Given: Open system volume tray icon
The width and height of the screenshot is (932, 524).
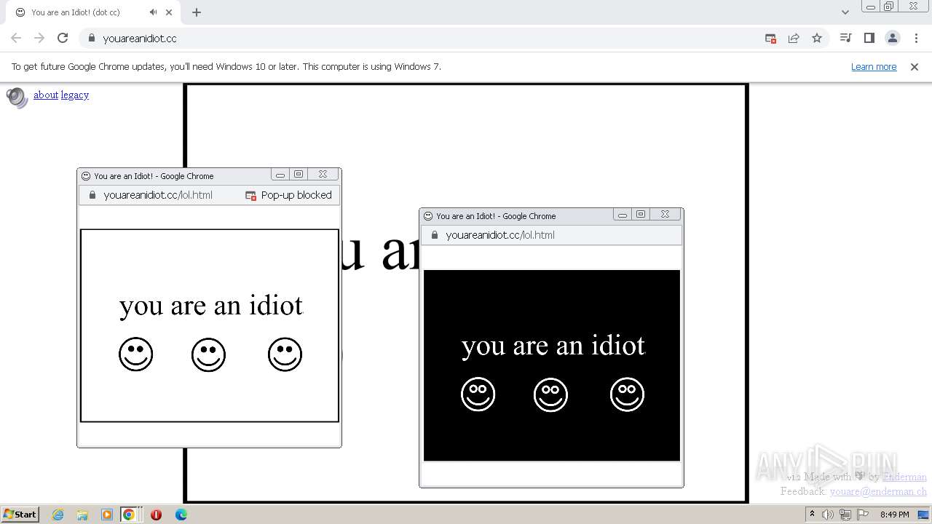Looking at the screenshot, I should 828,515.
